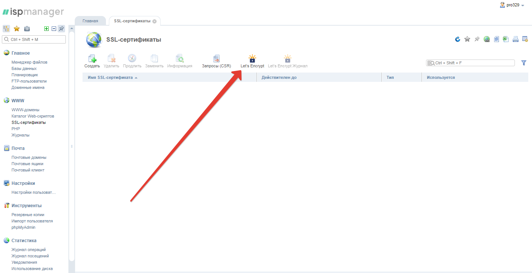Collapse the Главное section

[x=20, y=53]
